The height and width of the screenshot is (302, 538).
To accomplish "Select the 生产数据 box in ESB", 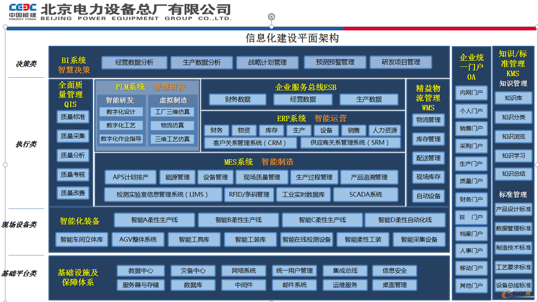I will [369, 100].
